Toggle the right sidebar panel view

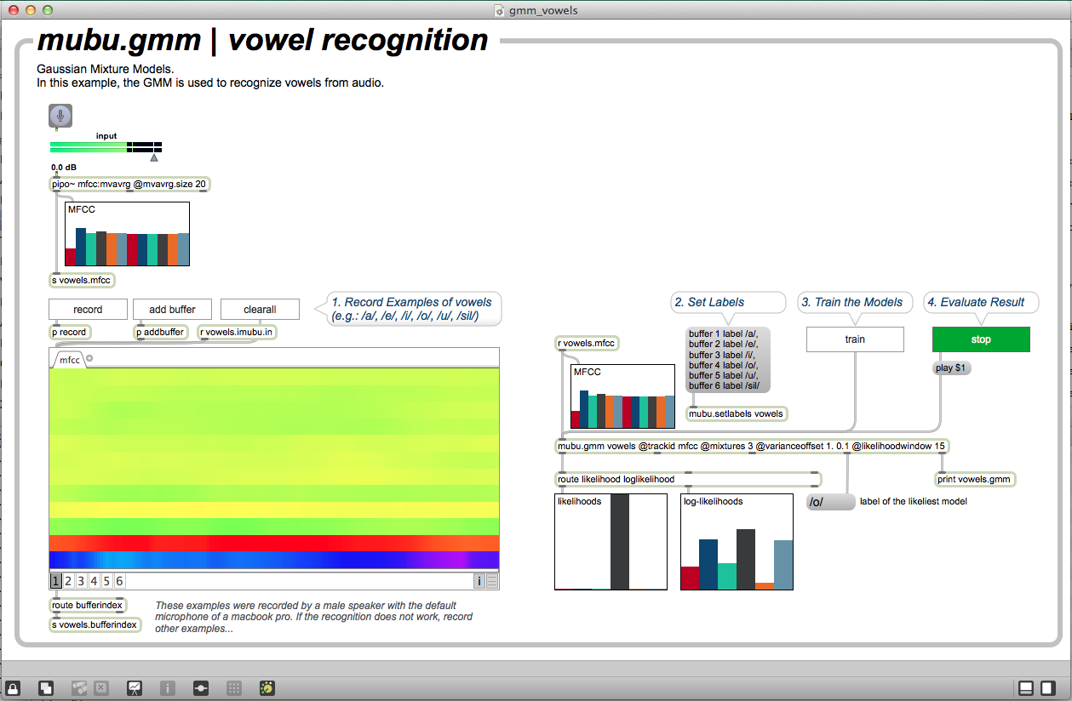point(1048,687)
